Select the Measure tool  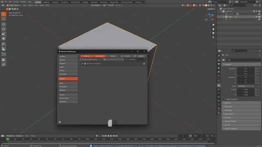click(x=4, y=49)
